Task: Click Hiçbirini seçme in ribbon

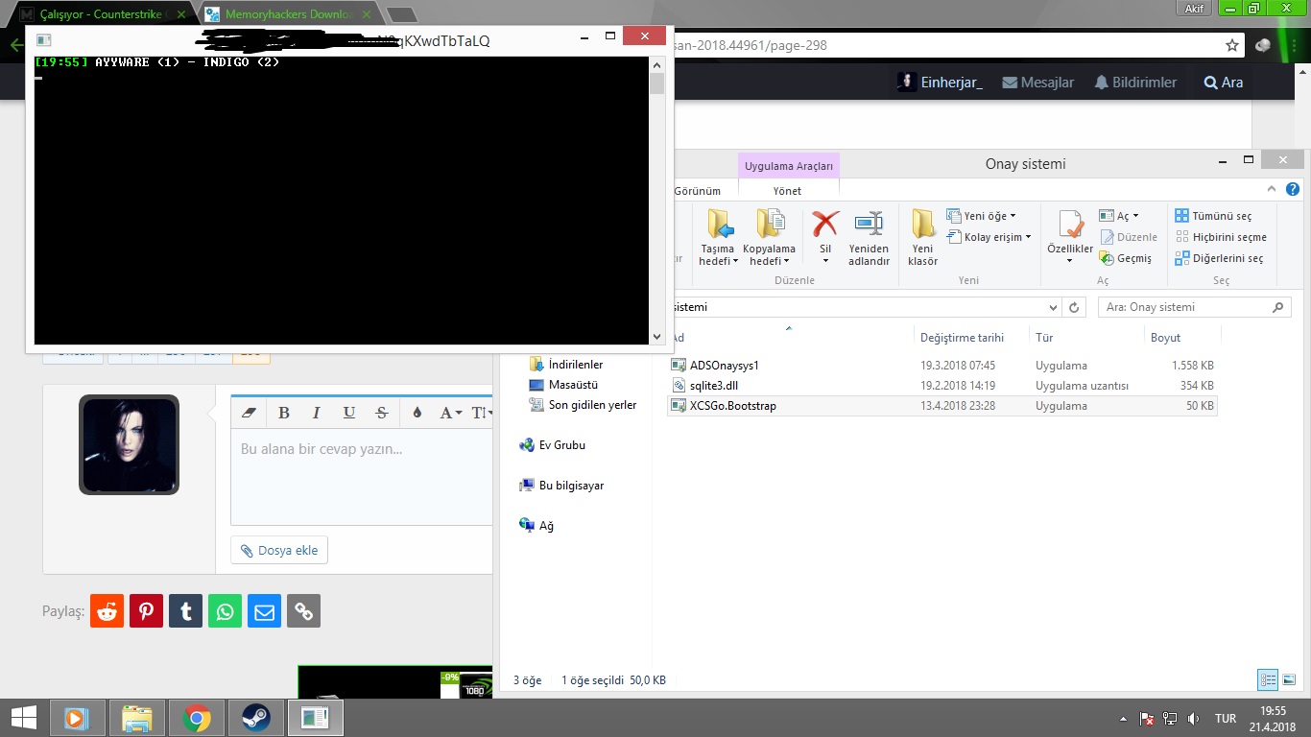Action: click(x=1221, y=237)
